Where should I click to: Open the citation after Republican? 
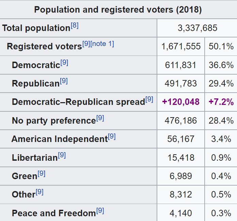64,81
